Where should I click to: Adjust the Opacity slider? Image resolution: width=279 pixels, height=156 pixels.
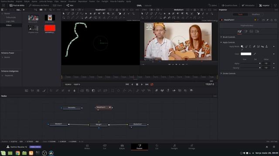[x=250, y=68]
